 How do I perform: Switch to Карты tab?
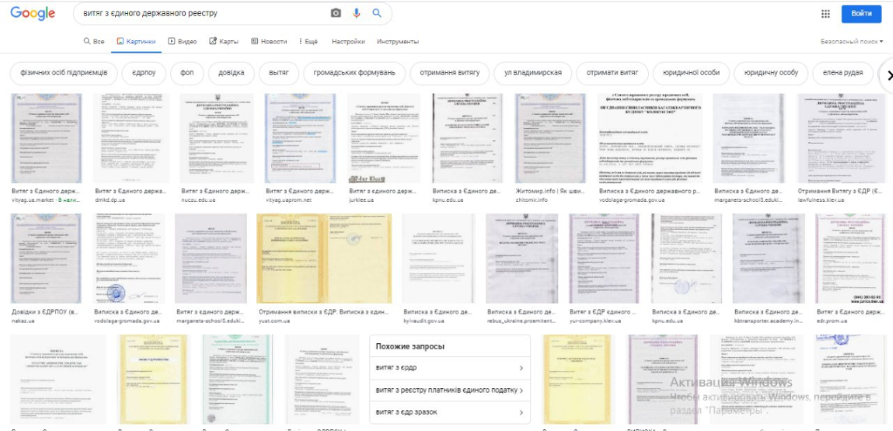click(x=224, y=42)
